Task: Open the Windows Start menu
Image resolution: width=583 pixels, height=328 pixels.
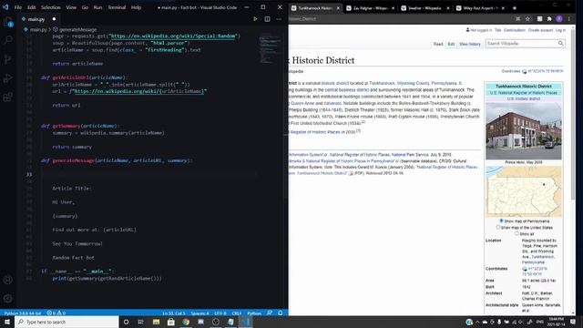Action: (7, 322)
